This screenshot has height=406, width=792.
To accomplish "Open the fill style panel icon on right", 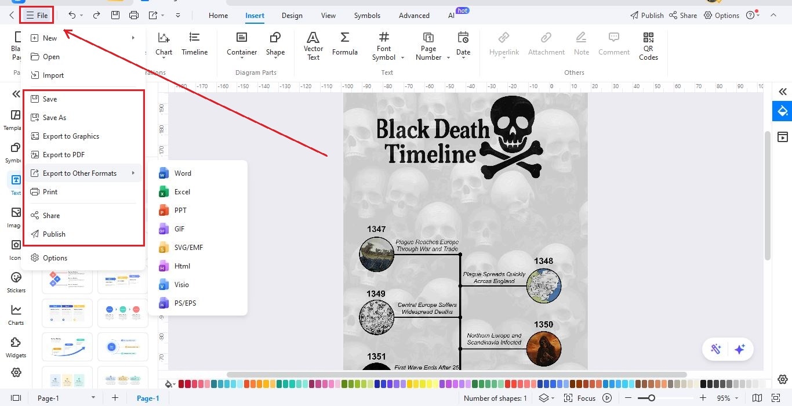I will coord(783,111).
